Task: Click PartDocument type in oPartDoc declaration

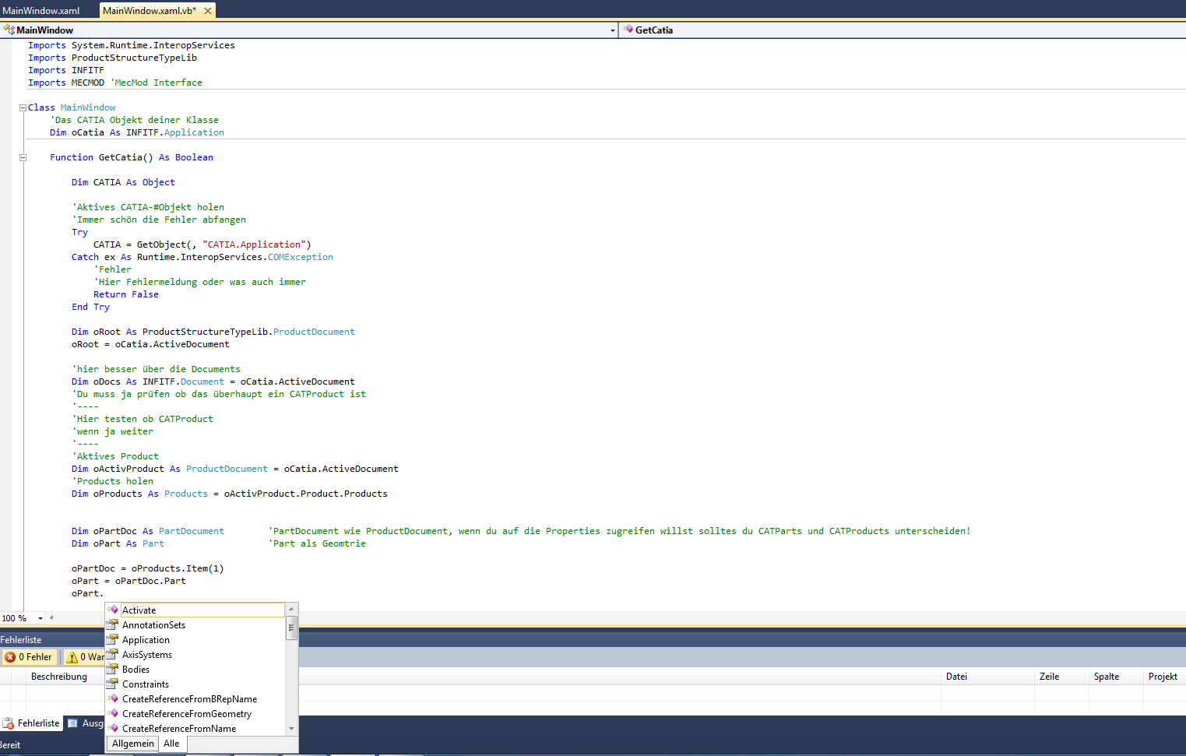Action: (x=192, y=531)
